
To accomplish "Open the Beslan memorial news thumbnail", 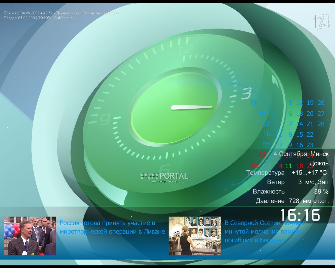I will (195, 236).
